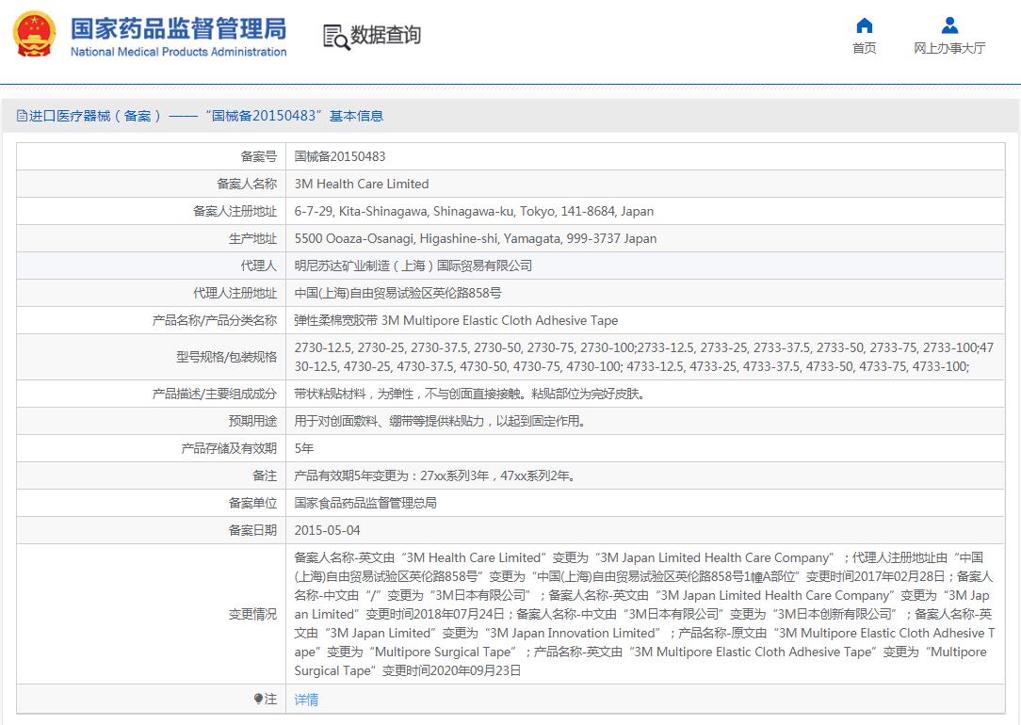Open the 详情 details link

pyautogui.click(x=306, y=700)
